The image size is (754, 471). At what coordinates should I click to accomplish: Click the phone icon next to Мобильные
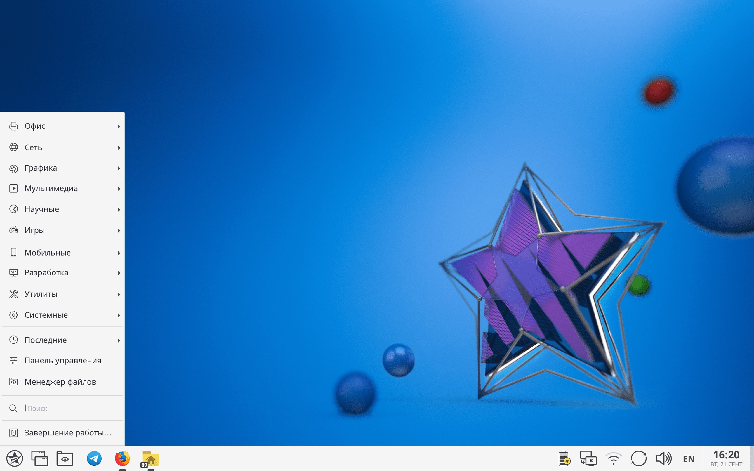(13, 252)
